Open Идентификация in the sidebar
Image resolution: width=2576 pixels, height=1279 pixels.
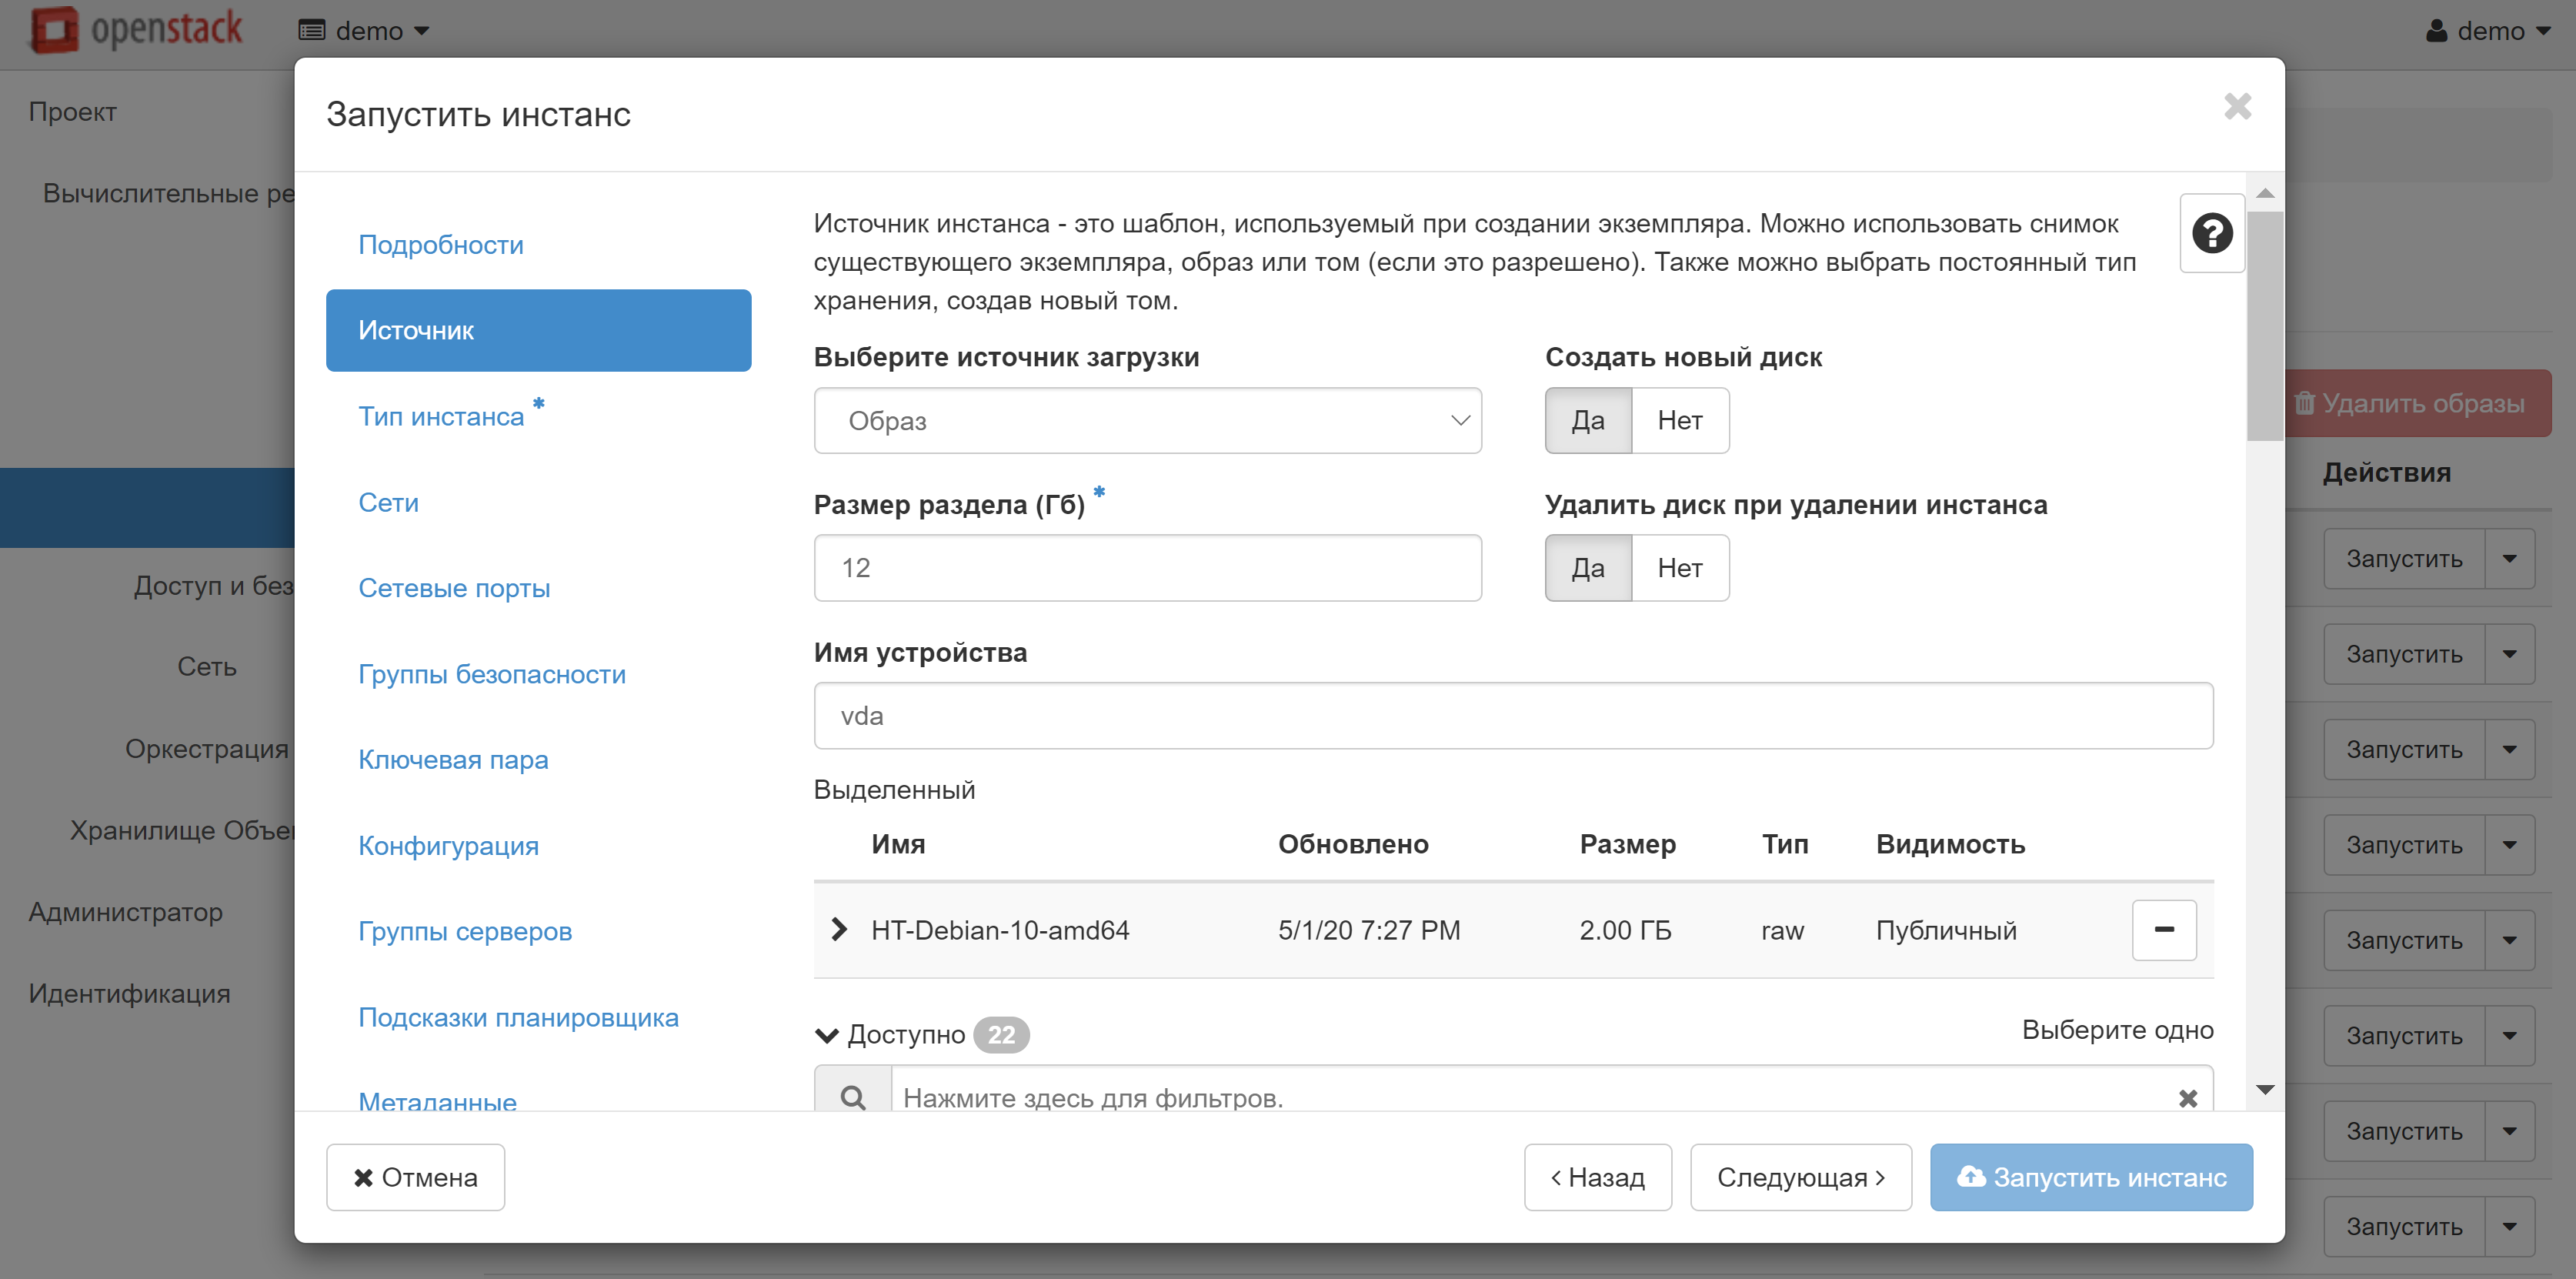pos(130,994)
